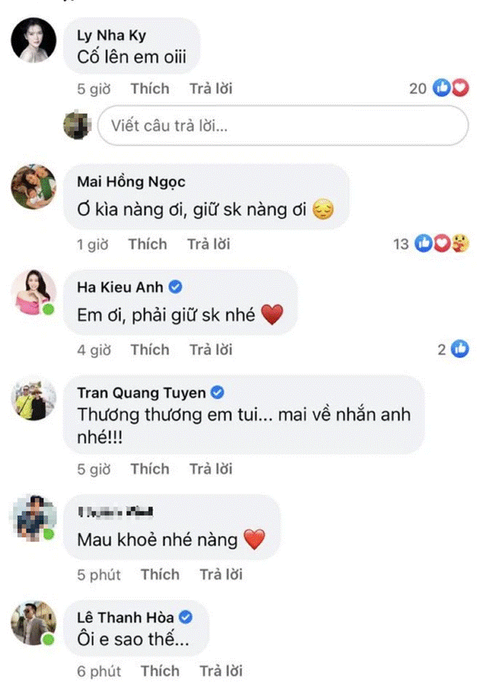The width and height of the screenshot is (480, 683).
Task: Open the reaction count 13 on Mai Hồng Ngọc's comment
Action: 400,243
